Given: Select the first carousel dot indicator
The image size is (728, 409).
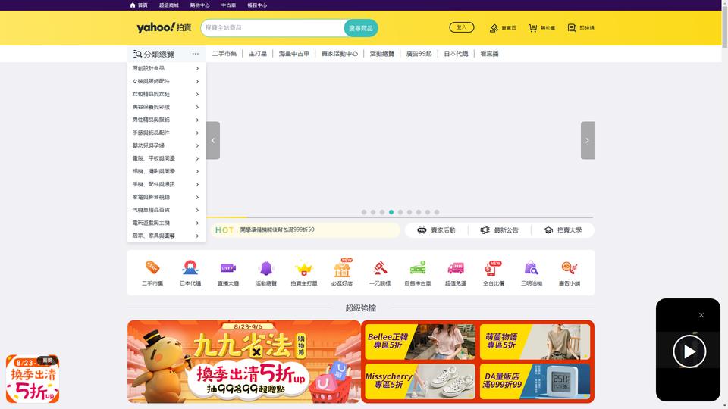Looking at the screenshot, I should [x=364, y=212].
